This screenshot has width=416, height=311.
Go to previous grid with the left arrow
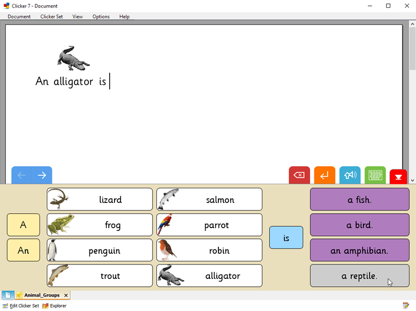point(21,175)
